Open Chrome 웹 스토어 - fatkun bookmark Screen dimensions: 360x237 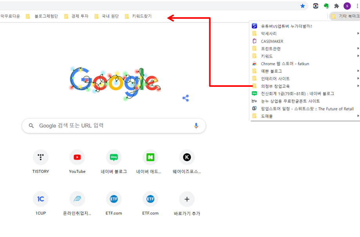[x=305, y=64]
